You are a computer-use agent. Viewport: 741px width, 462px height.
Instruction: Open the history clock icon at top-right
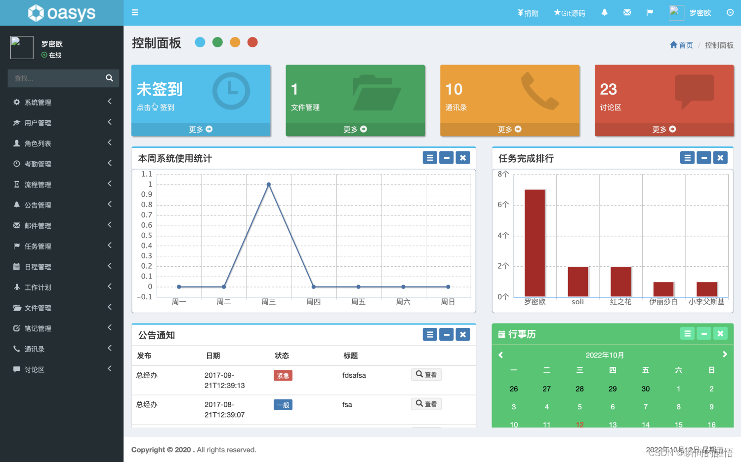(x=730, y=13)
